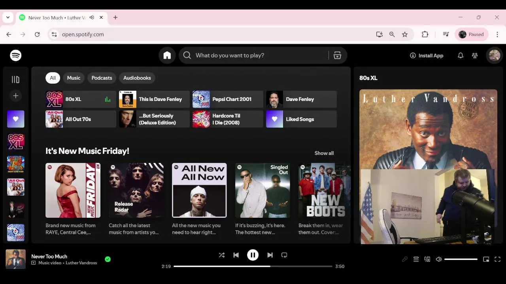Mute the volume speaker icon
This screenshot has height=284, width=506.
coord(438,259)
